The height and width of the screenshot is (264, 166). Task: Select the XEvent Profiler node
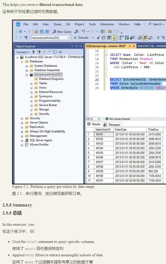39,144
